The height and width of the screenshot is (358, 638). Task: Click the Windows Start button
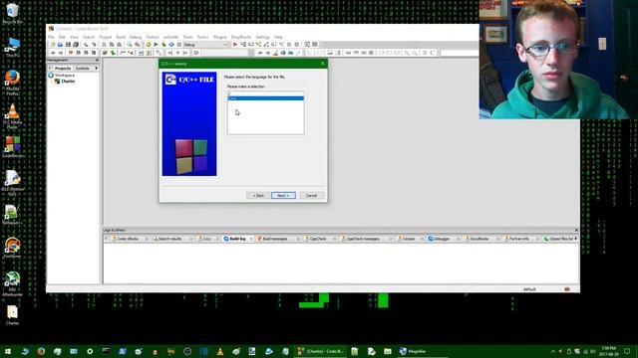[x=8, y=351]
